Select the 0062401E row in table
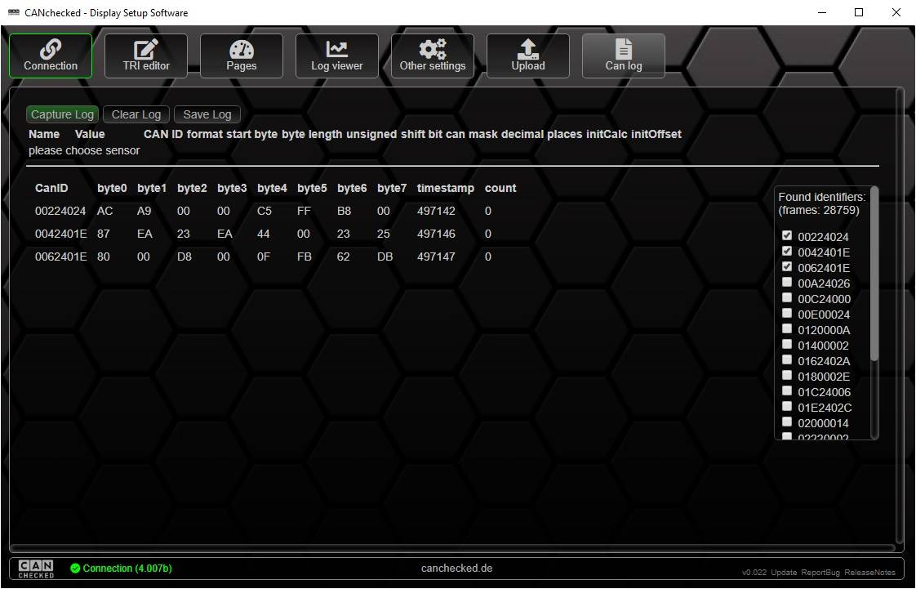 point(245,257)
